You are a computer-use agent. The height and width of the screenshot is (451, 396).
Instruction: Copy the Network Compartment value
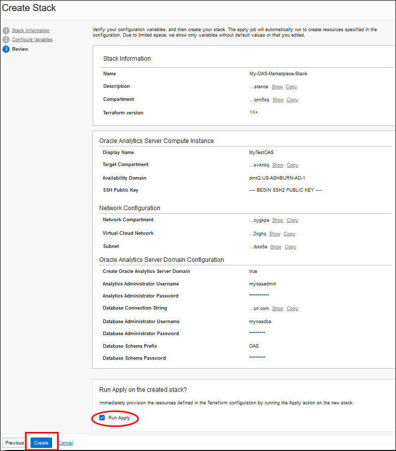(x=293, y=220)
